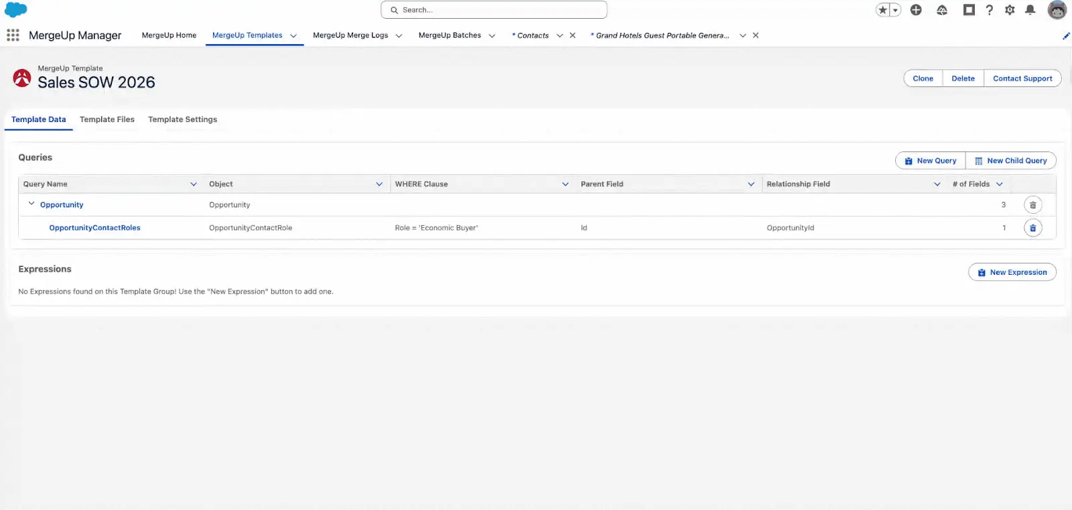The height and width of the screenshot is (510, 1072).
Task: Click the New Expression button
Action: (1012, 272)
